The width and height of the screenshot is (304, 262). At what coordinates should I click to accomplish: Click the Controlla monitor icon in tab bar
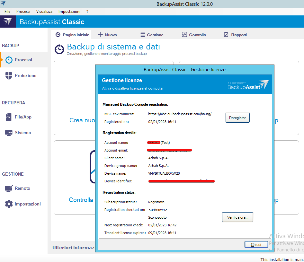184,35
